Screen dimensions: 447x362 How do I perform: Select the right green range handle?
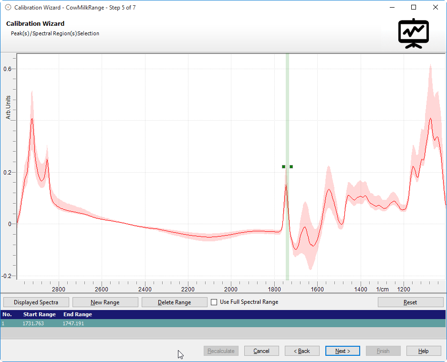pyautogui.click(x=291, y=166)
